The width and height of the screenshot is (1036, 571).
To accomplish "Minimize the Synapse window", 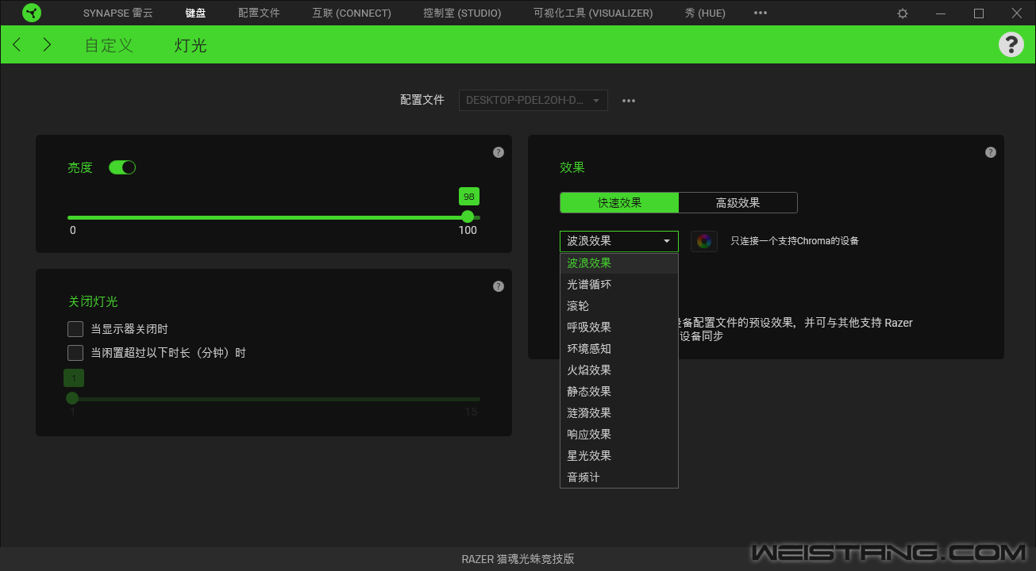I will 941,13.
